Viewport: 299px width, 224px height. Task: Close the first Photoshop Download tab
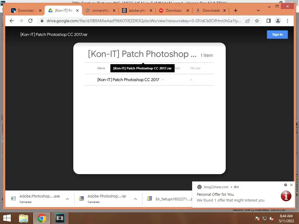coord(40,10)
